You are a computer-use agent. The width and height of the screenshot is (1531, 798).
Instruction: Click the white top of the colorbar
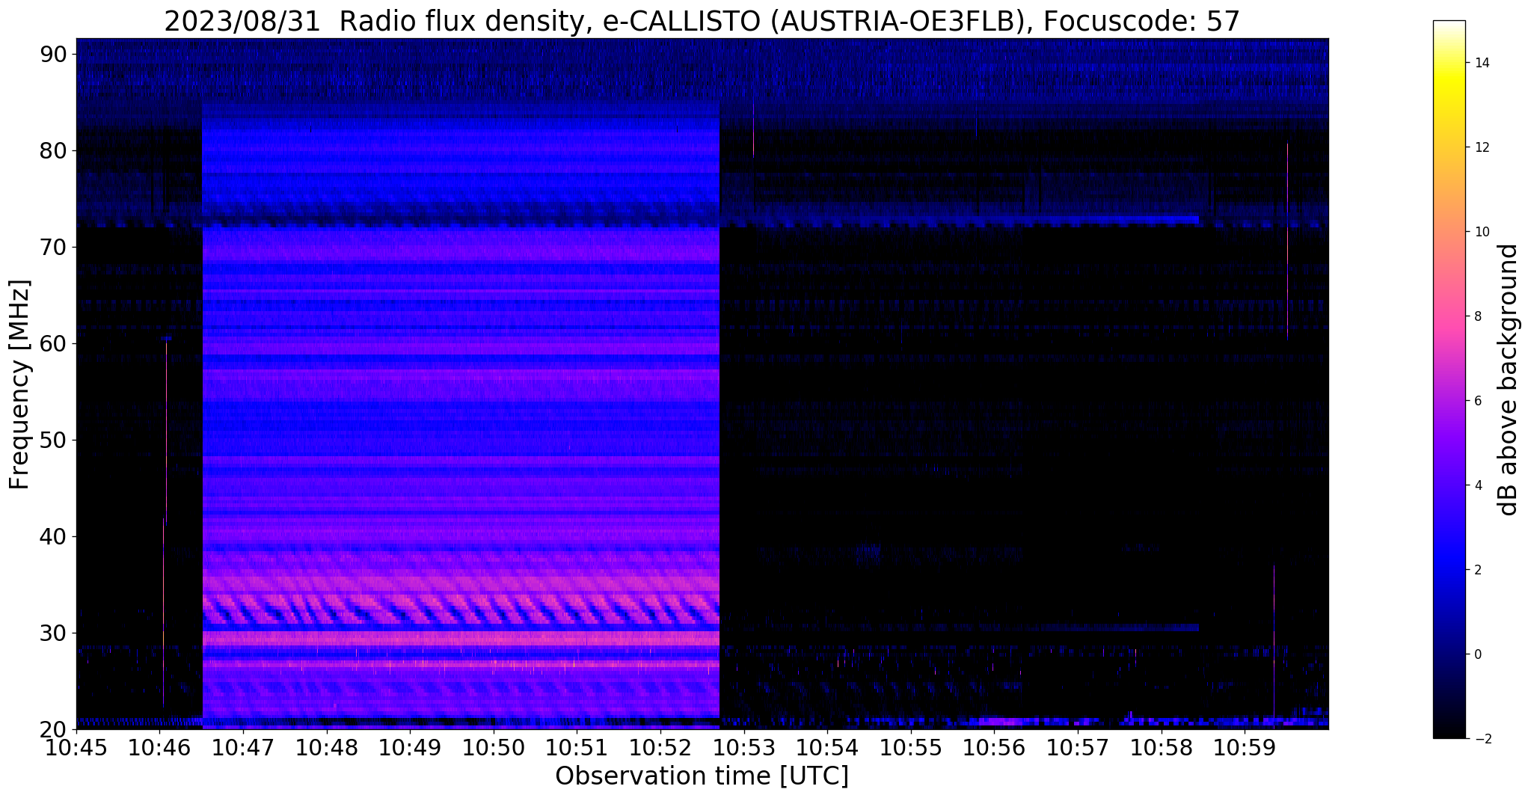coord(1449,25)
